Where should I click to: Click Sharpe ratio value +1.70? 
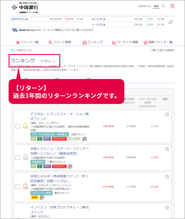[154, 126]
